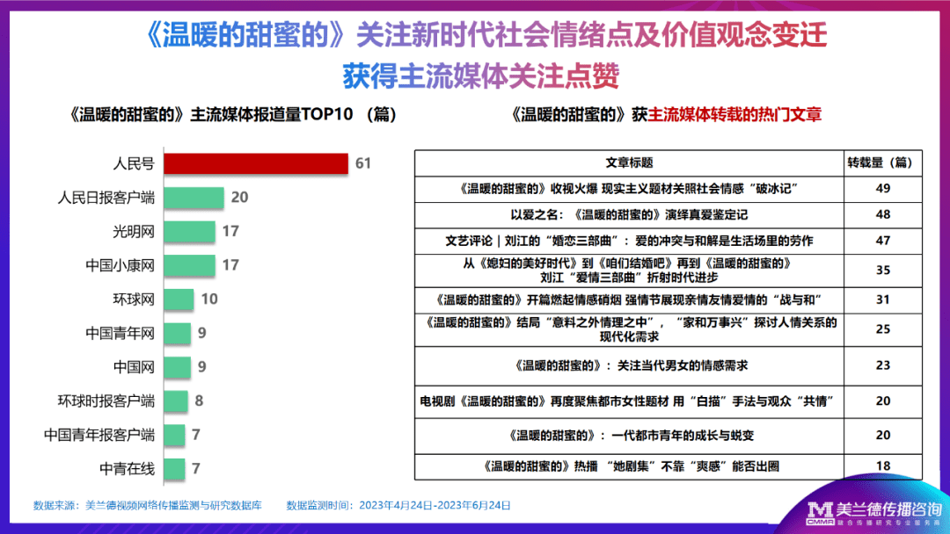Click the repost count 49

(x=883, y=188)
